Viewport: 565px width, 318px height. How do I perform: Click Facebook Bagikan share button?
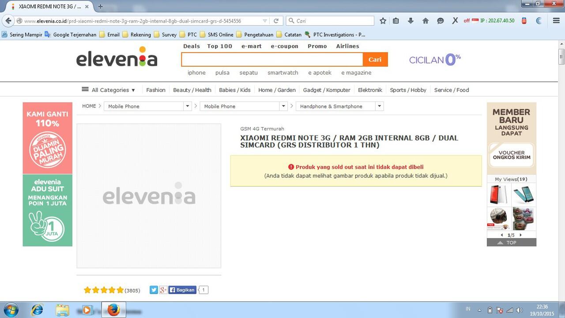(182, 290)
